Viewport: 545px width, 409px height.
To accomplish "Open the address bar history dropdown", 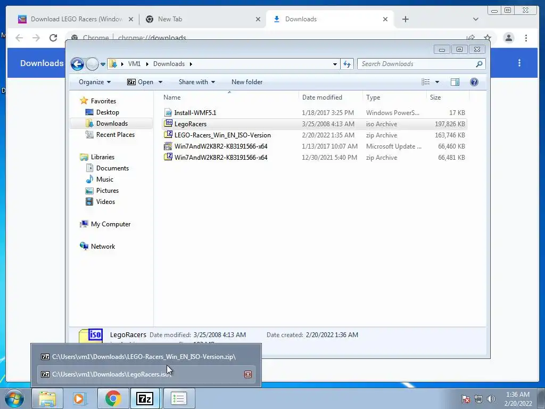I will click(x=335, y=64).
